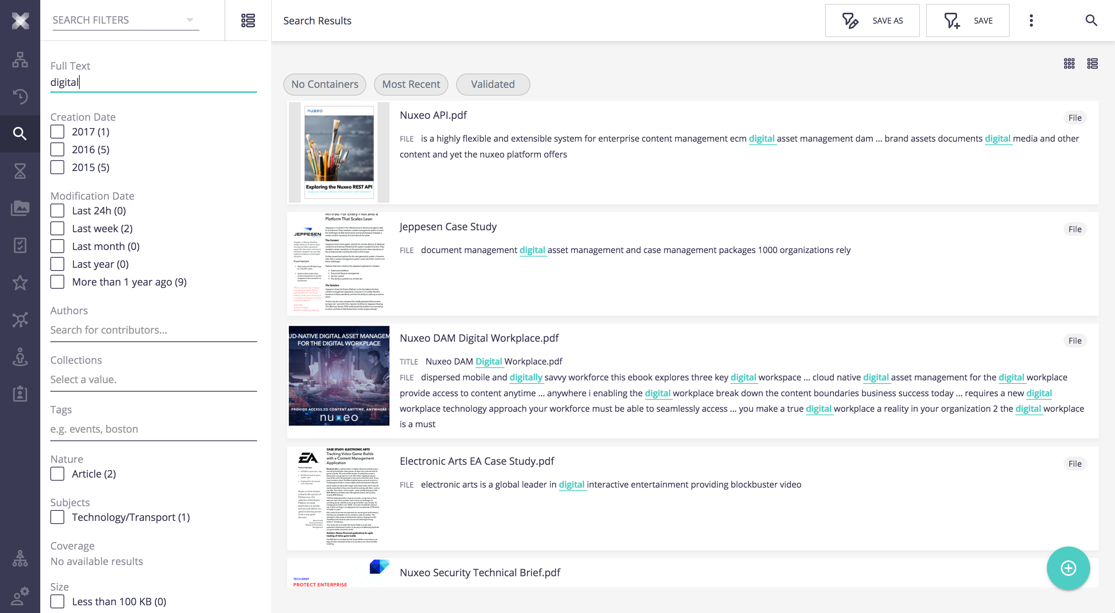Open the three-dot more actions menu
1115x613 pixels.
pyautogui.click(x=1031, y=21)
